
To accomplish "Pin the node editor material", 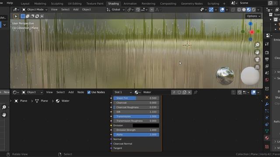I will [x=196, y=92].
